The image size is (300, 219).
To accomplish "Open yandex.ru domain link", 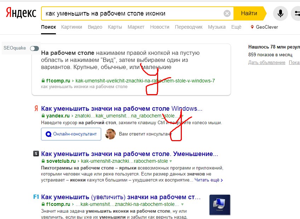I will (58, 116).
